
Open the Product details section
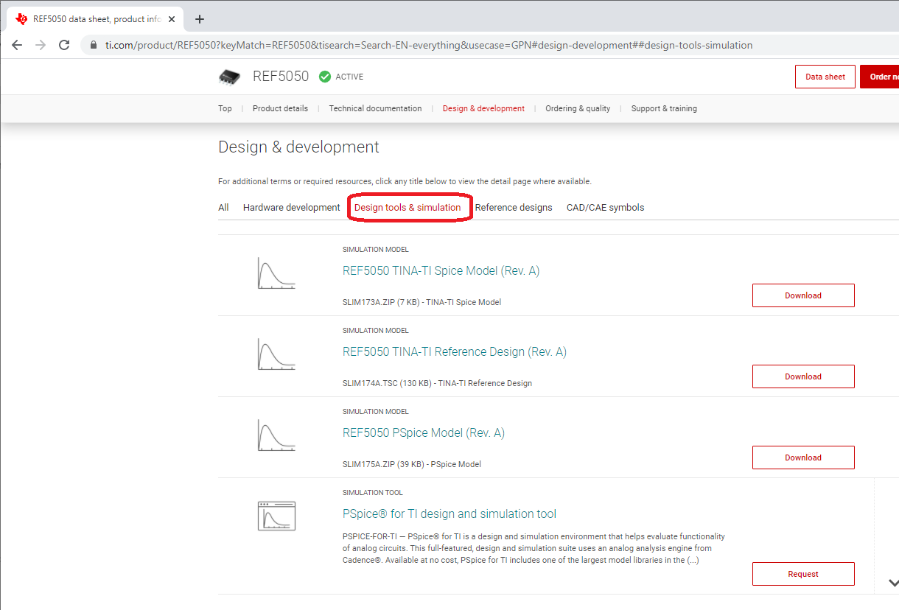[x=280, y=108]
